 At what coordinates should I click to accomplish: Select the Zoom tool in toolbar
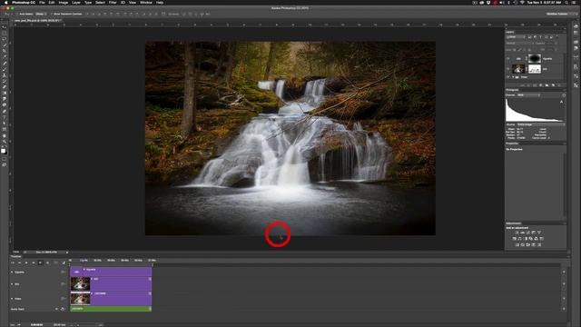(x=5, y=142)
